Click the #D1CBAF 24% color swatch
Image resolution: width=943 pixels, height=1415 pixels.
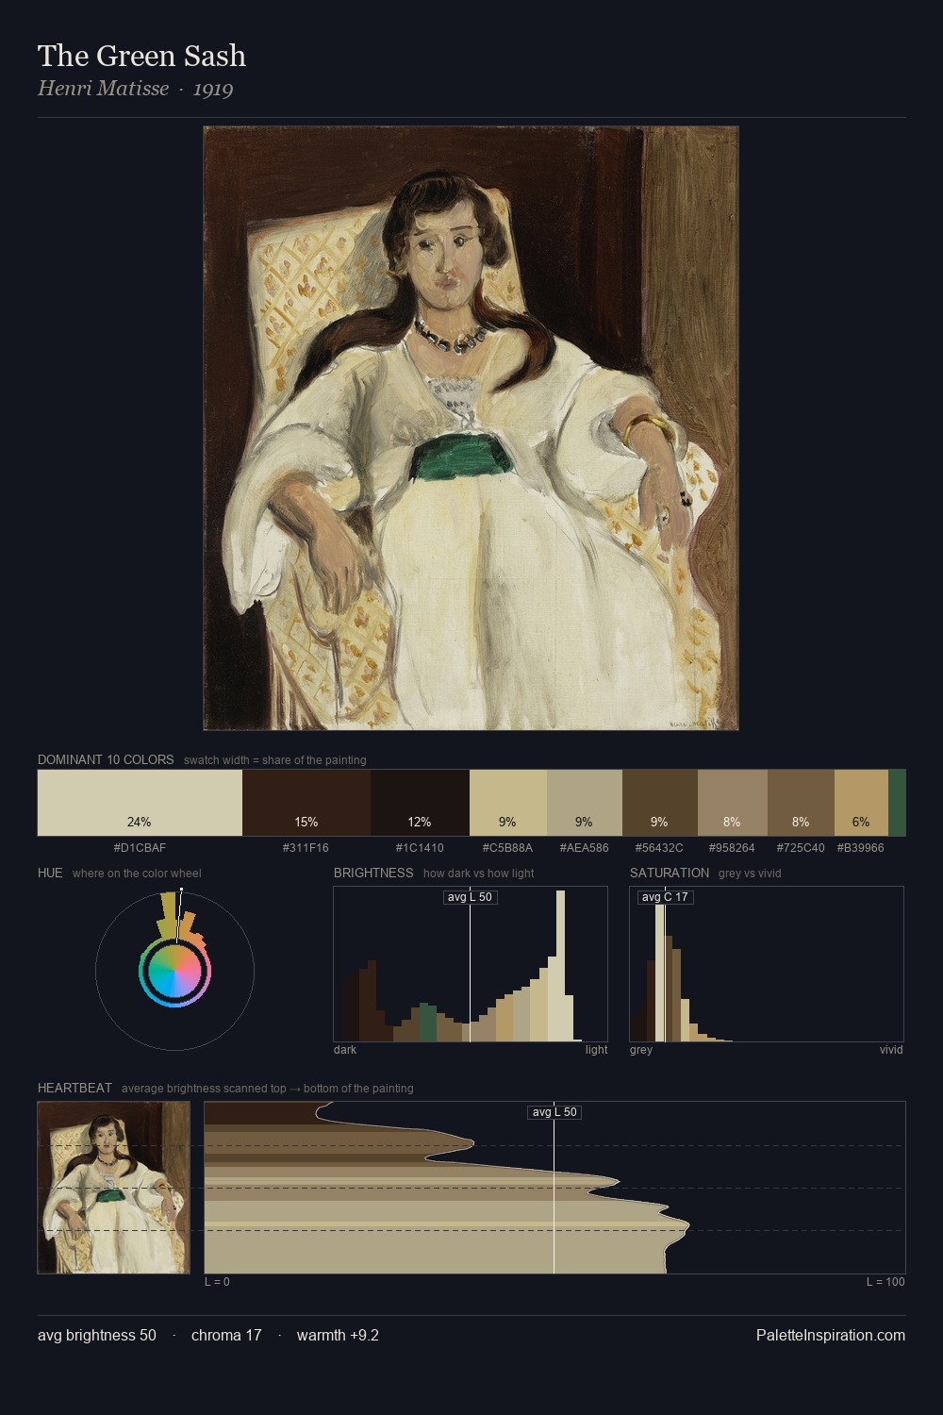(140, 803)
